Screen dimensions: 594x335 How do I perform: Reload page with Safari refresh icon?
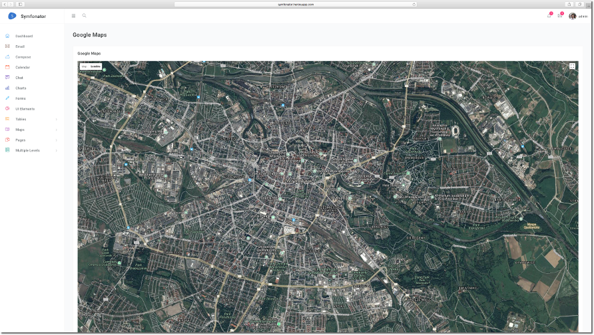tap(414, 5)
